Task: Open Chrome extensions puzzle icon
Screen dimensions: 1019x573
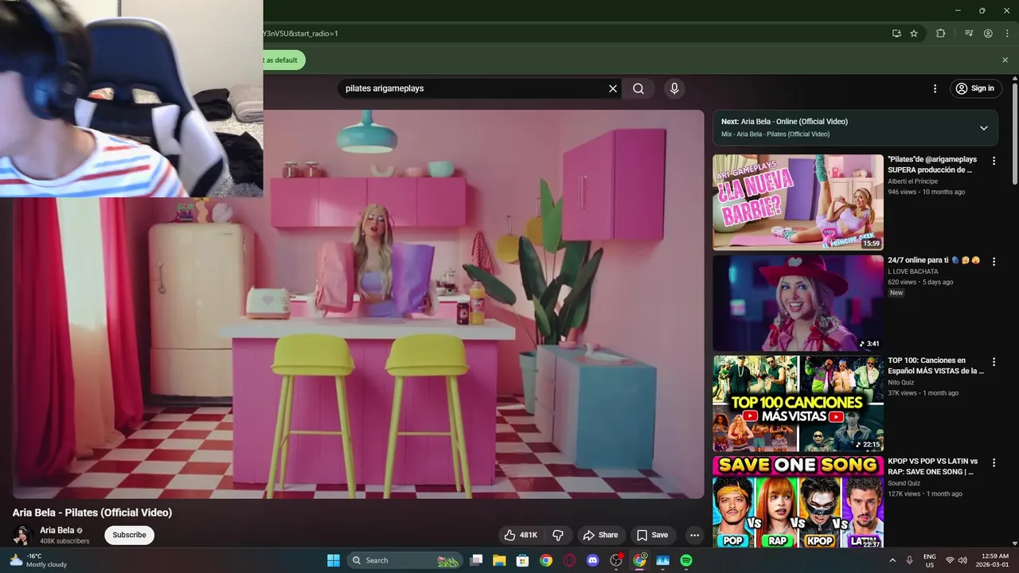Action: pyautogui.click(x=941, y=33)
